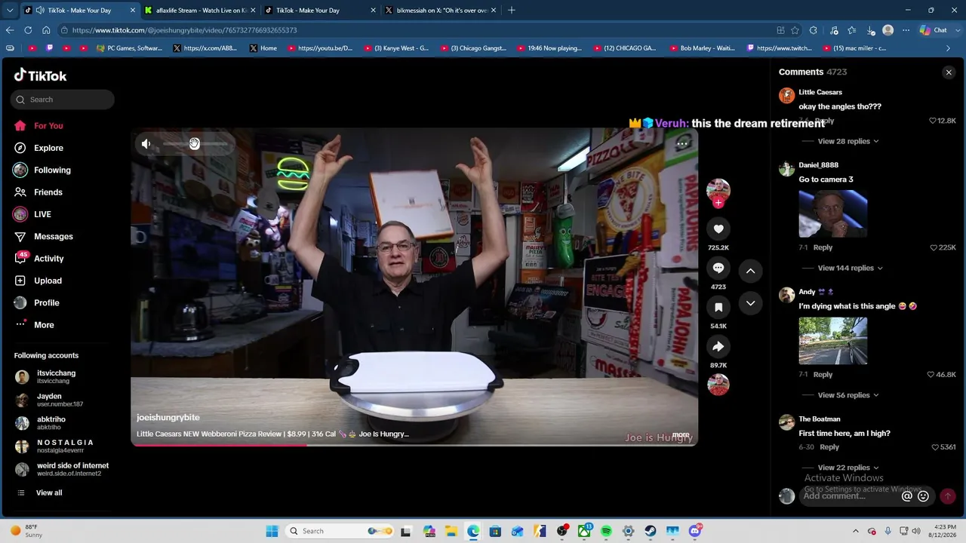Share the video using the arrow icon
The width and height of the screenshot is (966, 543).
point(718,346)
